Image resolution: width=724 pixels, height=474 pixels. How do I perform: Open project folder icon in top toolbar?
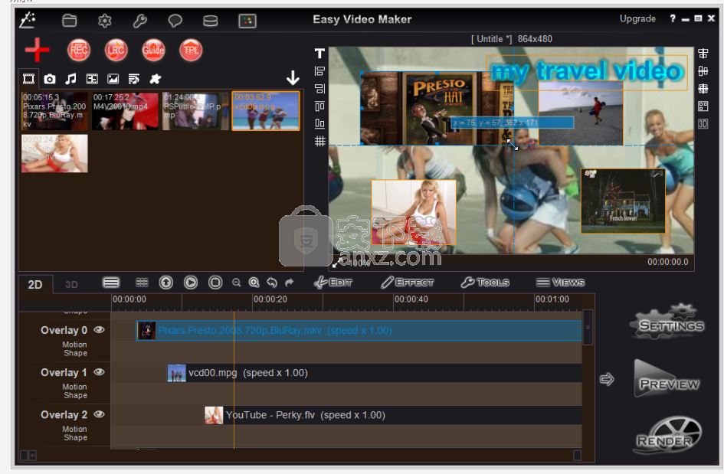tap(70, 21)
